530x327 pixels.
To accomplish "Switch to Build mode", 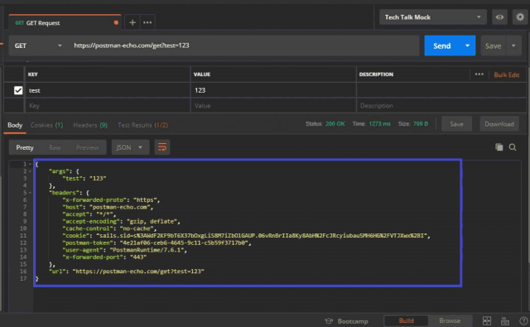I will [406, 320].
